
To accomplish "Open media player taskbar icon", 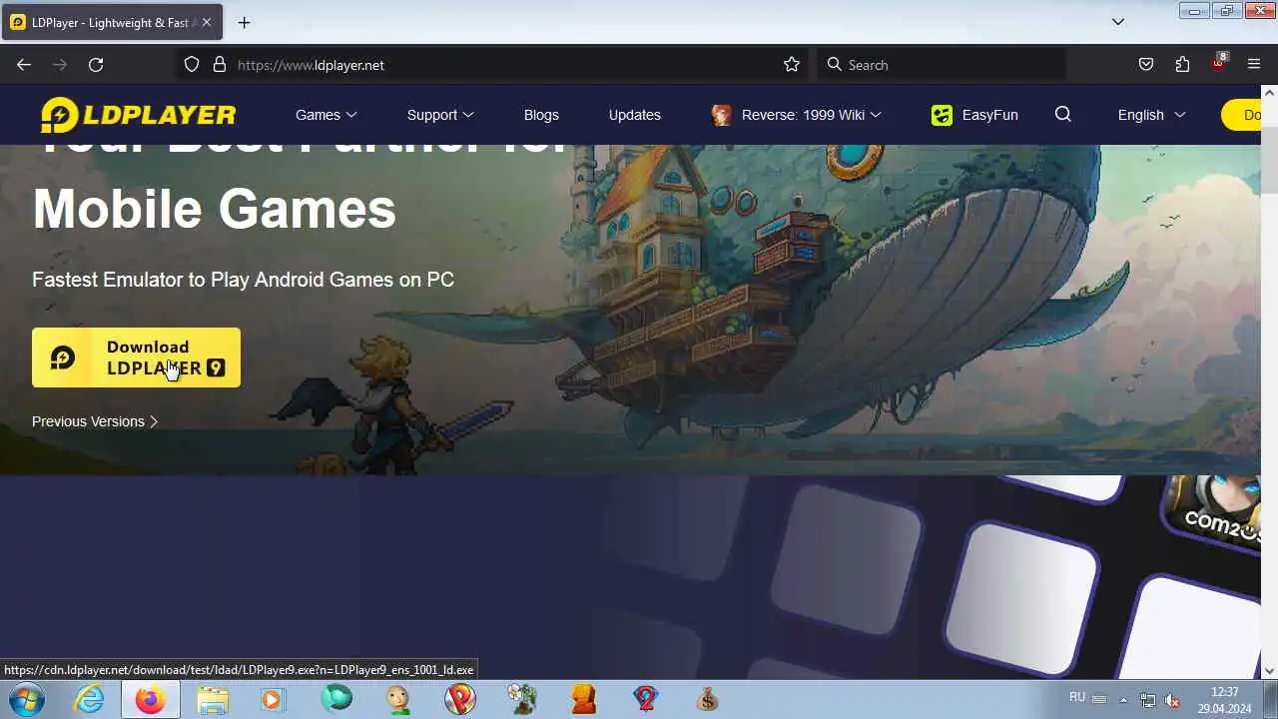I will (x=274, y=700).
